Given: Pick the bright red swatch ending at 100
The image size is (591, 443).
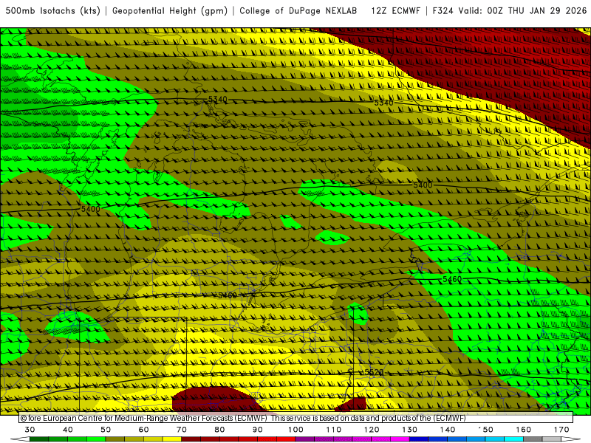Looking at the screenshot, I should [286, 439].
